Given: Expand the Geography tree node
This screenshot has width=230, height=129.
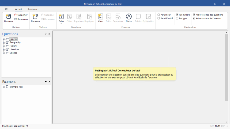Looking at the screenshot, I should [x=3, y=43].
